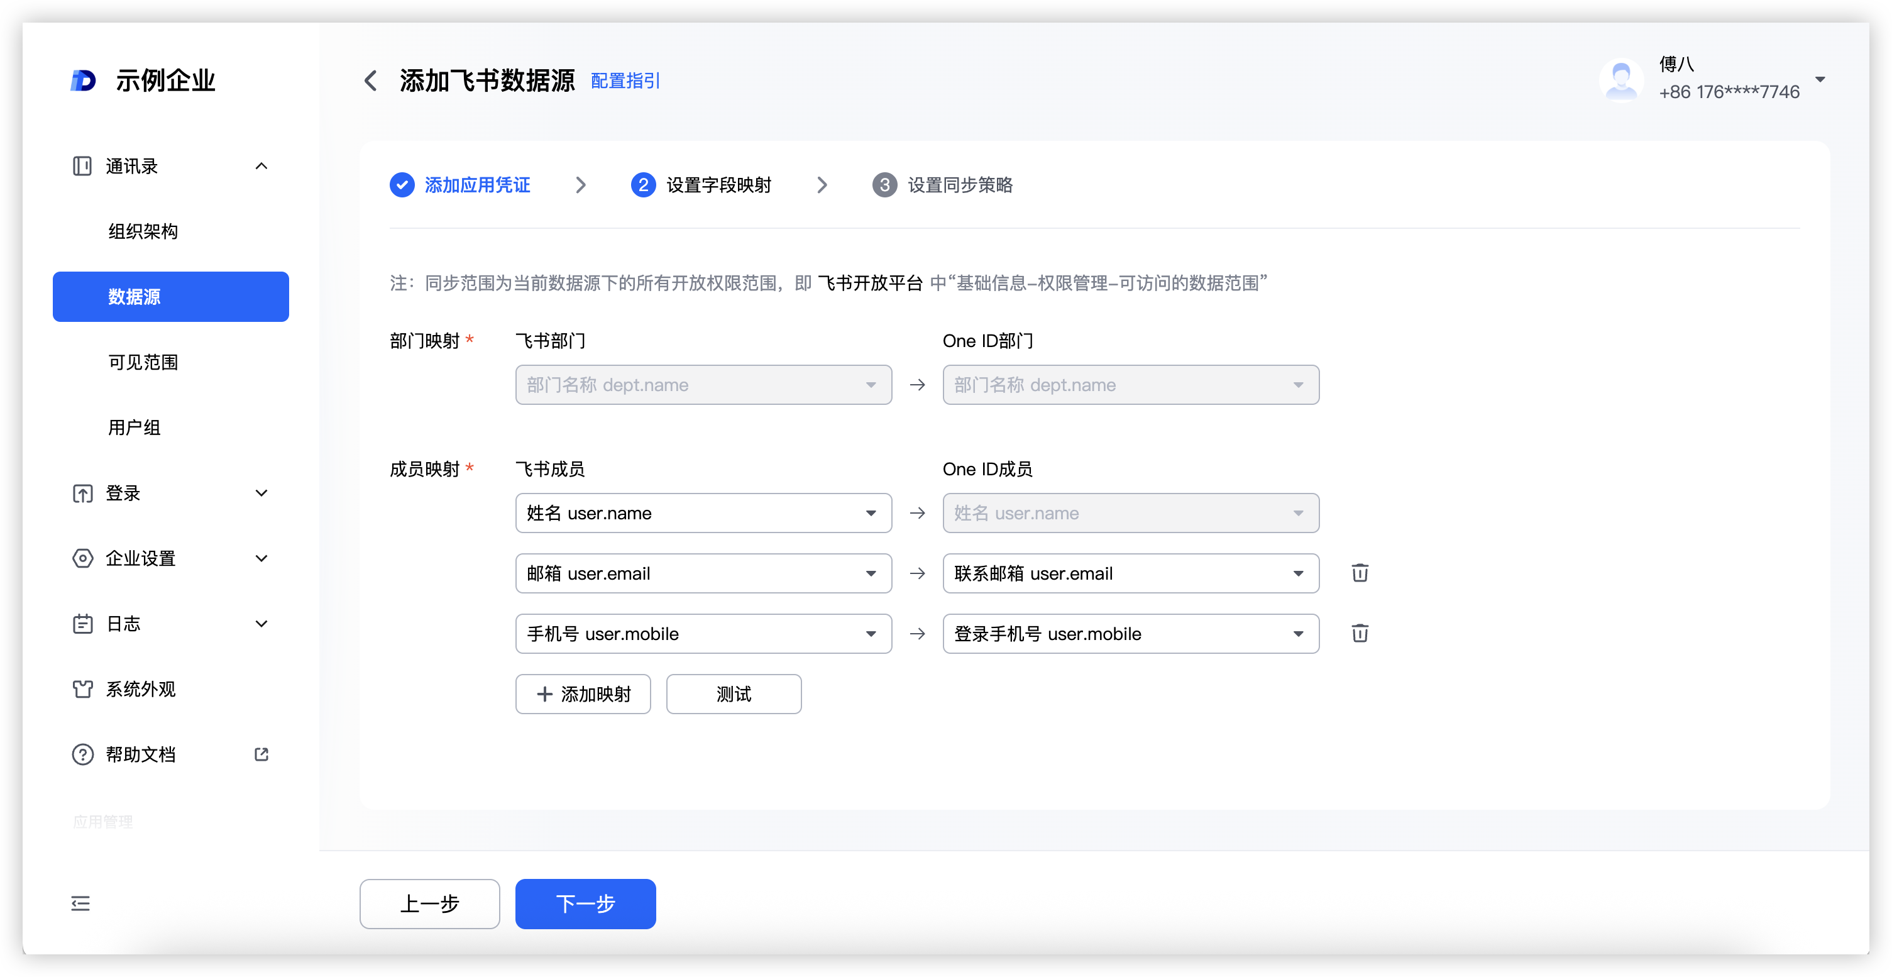
Task: Select 可见范围 in the sidebar
Action: (143, 362)
